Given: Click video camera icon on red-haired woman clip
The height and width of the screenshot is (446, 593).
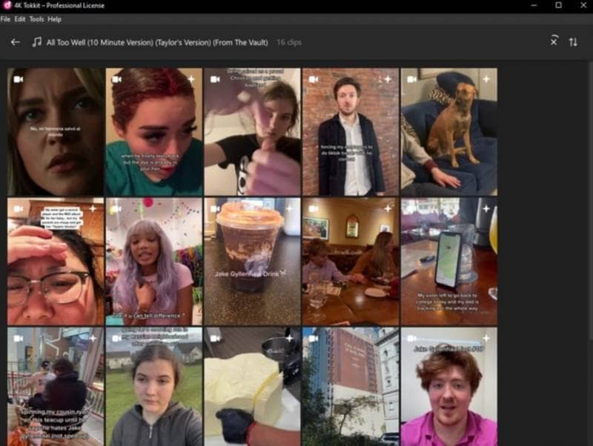Looking at the screenshot, I should (117, 79).
